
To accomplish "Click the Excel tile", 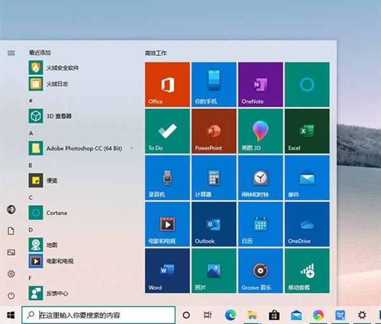I will tap(307, 131).
